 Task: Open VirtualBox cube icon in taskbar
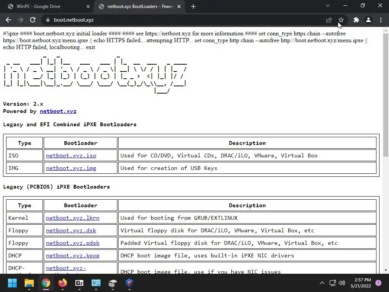(x=129, y=283)
